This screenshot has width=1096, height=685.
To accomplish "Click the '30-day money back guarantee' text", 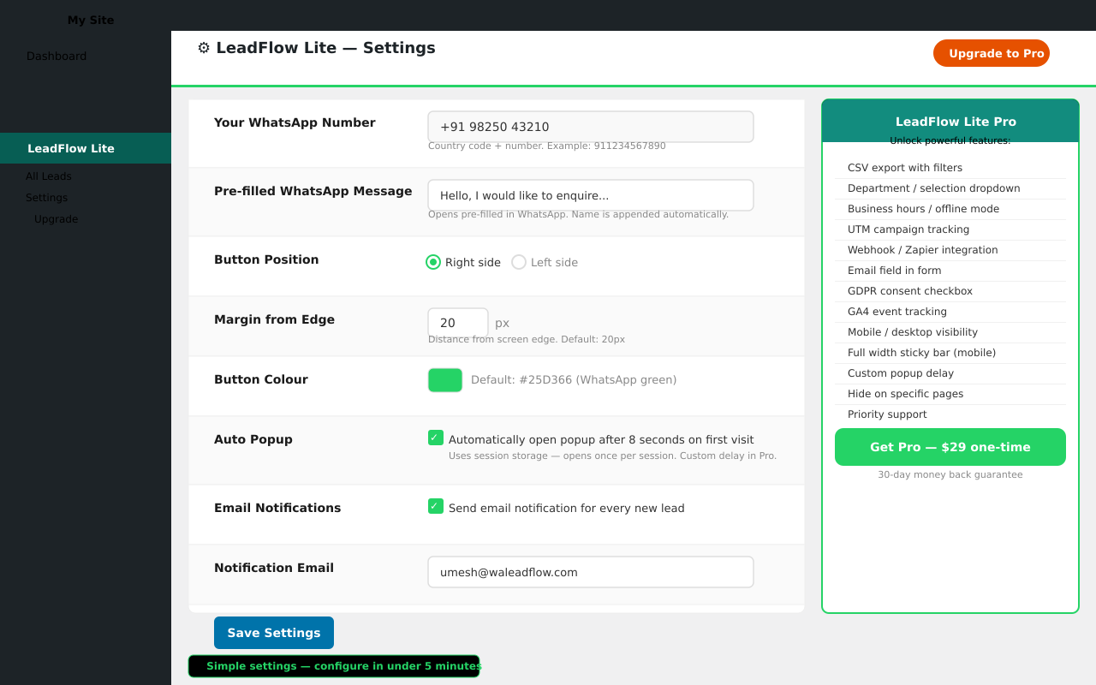I will coord(950,474).
